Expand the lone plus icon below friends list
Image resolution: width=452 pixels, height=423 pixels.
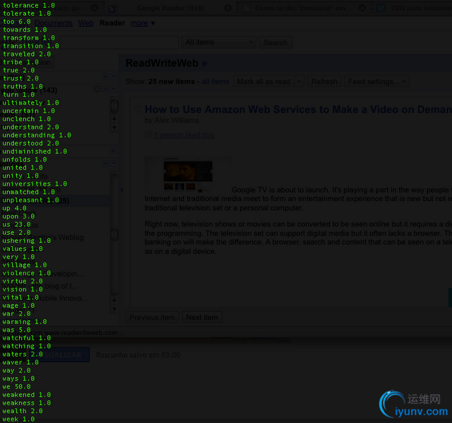tap(113, 151)
